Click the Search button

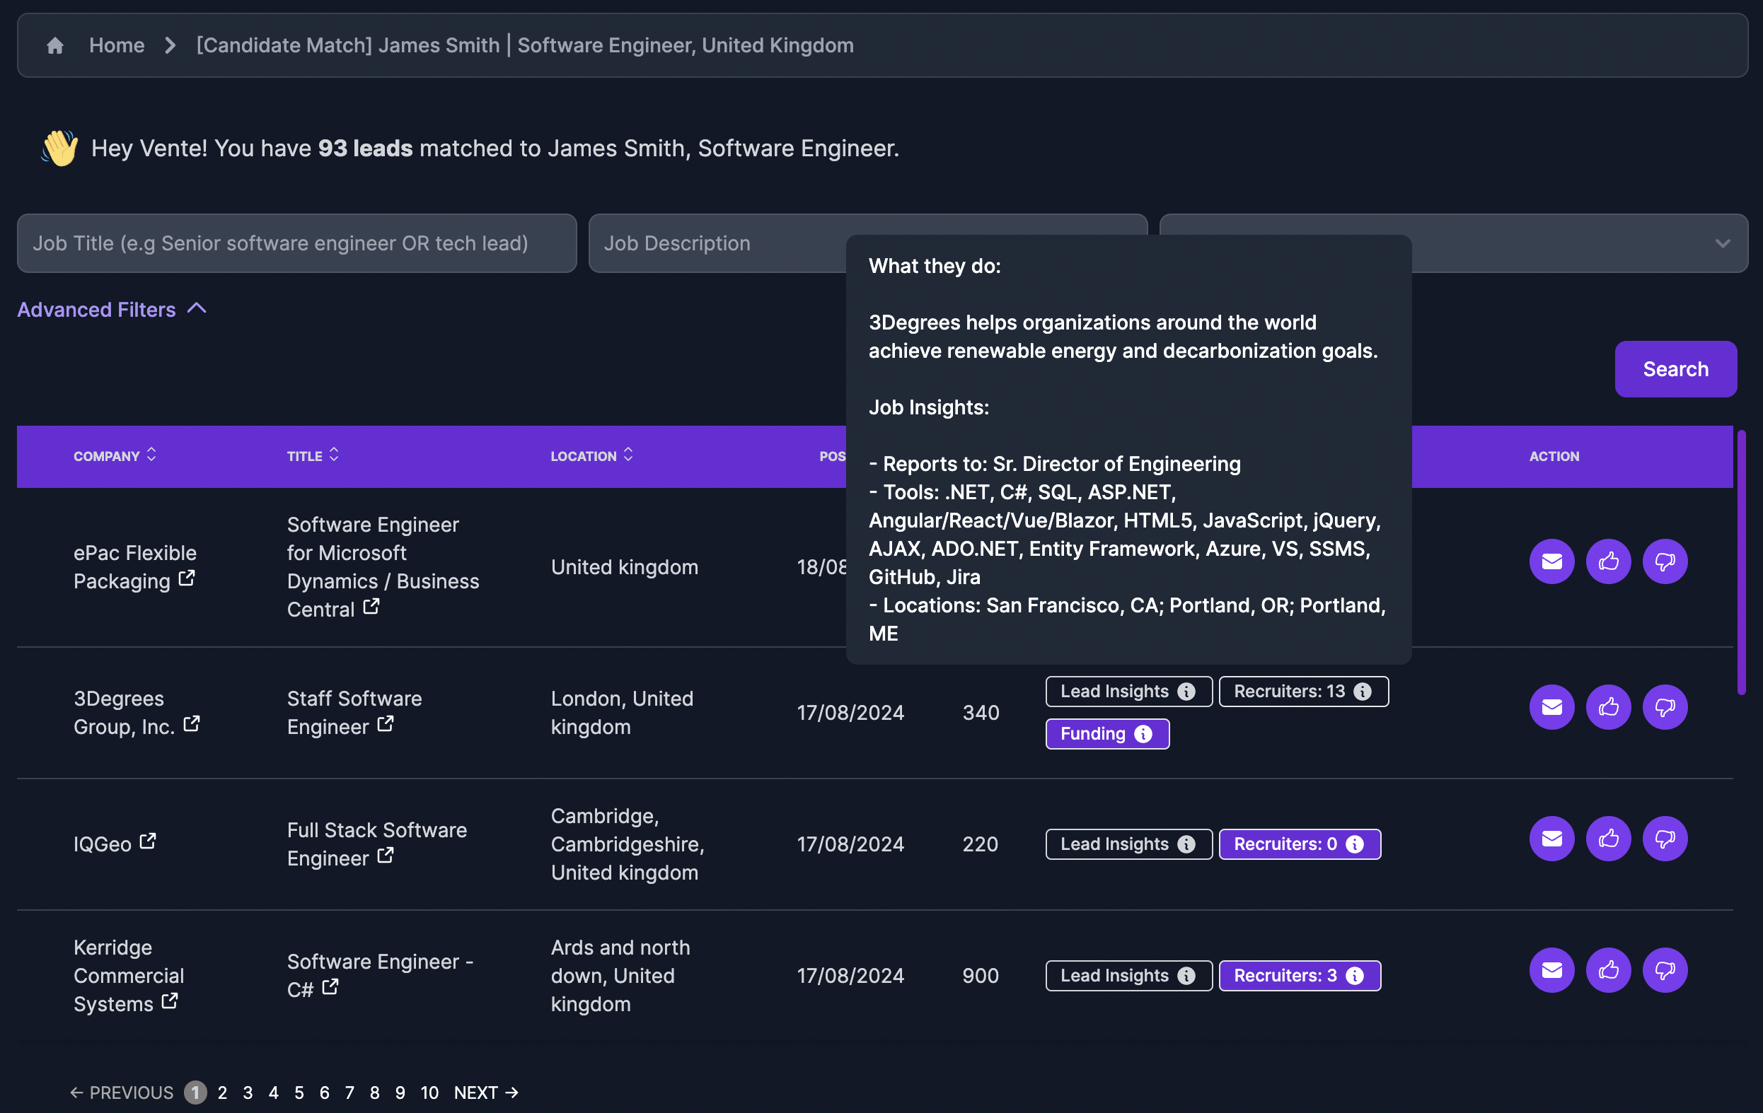click(x=1675, y=369)
